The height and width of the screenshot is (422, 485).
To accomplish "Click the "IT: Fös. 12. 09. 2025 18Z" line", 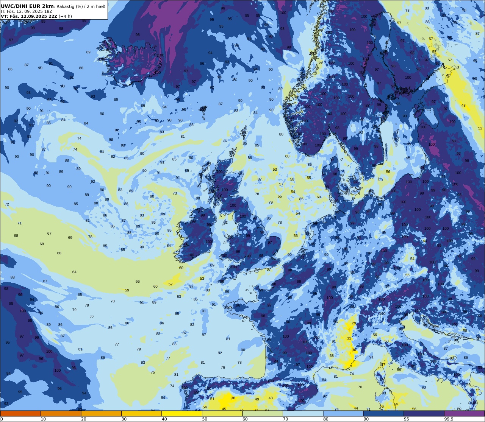I will (x=27, y=11).
